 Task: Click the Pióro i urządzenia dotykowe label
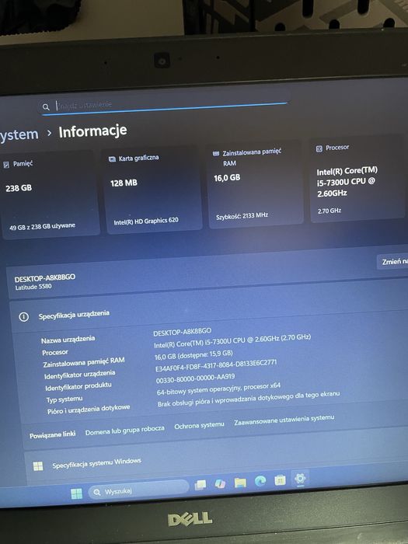tap(89, 409)
